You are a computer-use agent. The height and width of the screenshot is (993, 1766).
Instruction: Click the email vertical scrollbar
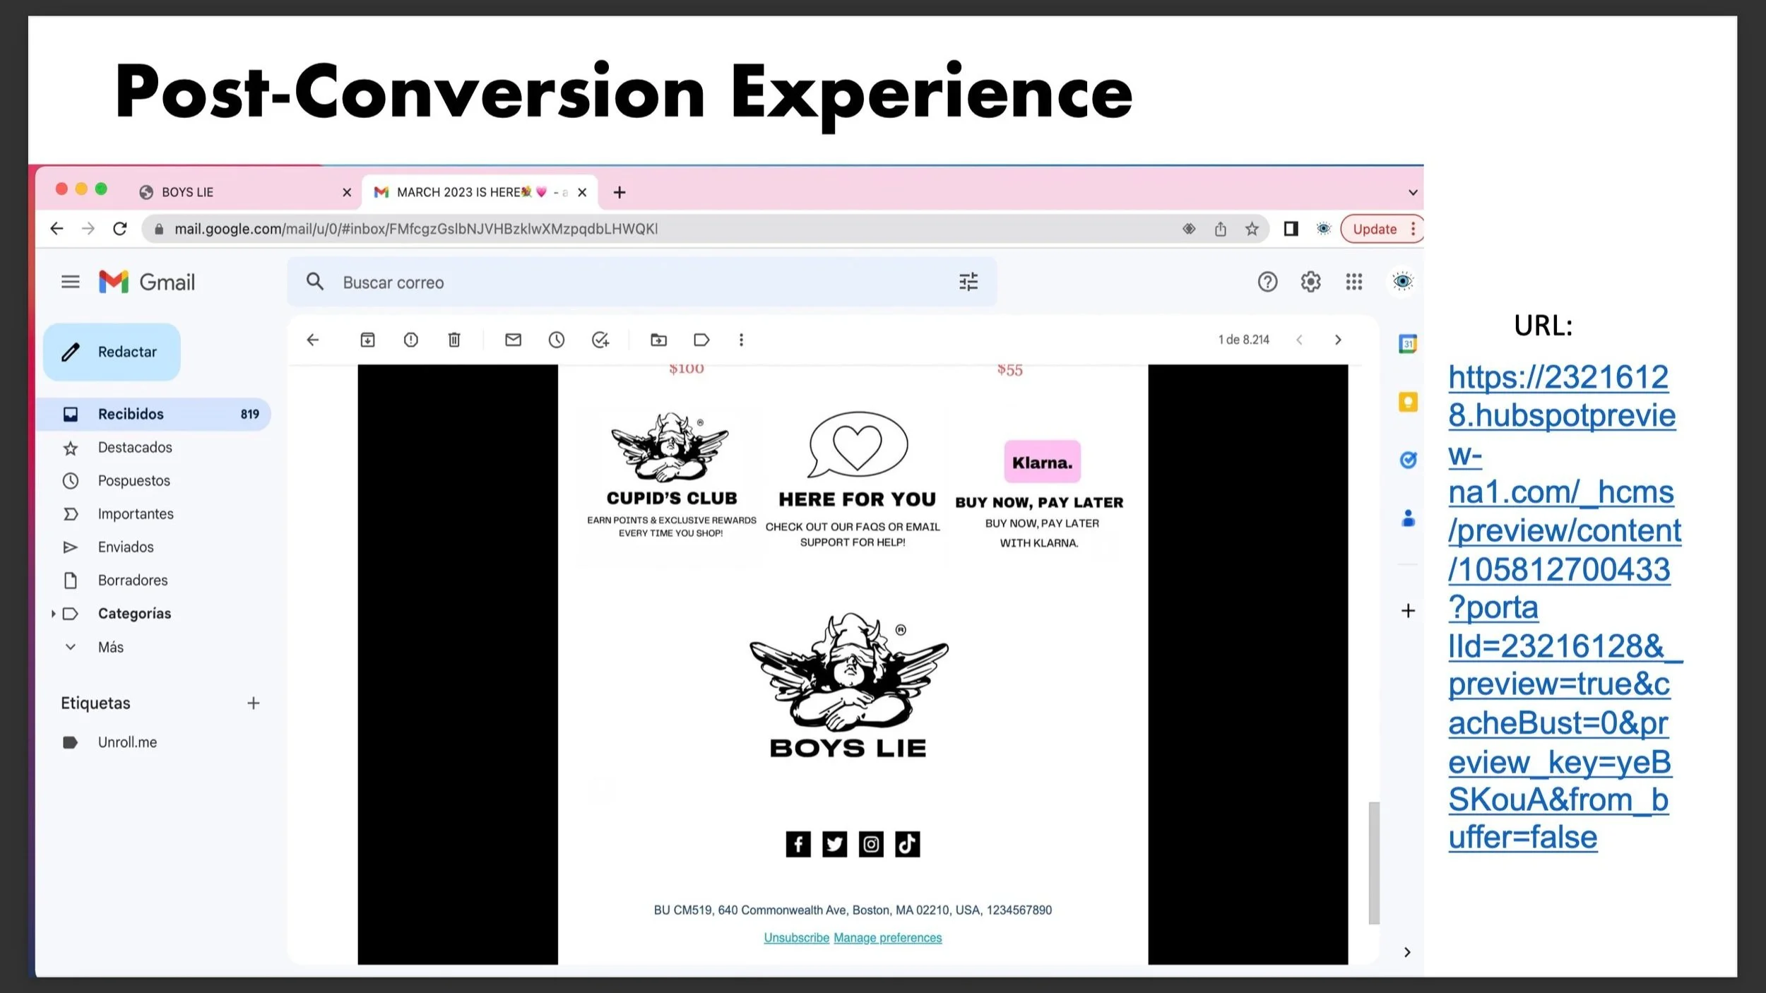click(1373, 862)
